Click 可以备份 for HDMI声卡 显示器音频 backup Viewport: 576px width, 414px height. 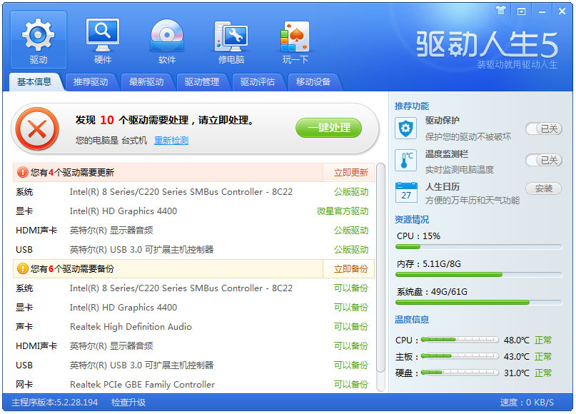pyautogui.click(x=351, y=346)
